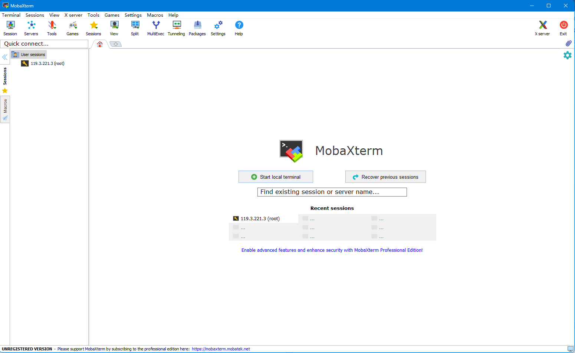The image size is (575, 353).
Task: Click the Split toolbar icon
Action: pyautogui.click(x=135, y=28)
